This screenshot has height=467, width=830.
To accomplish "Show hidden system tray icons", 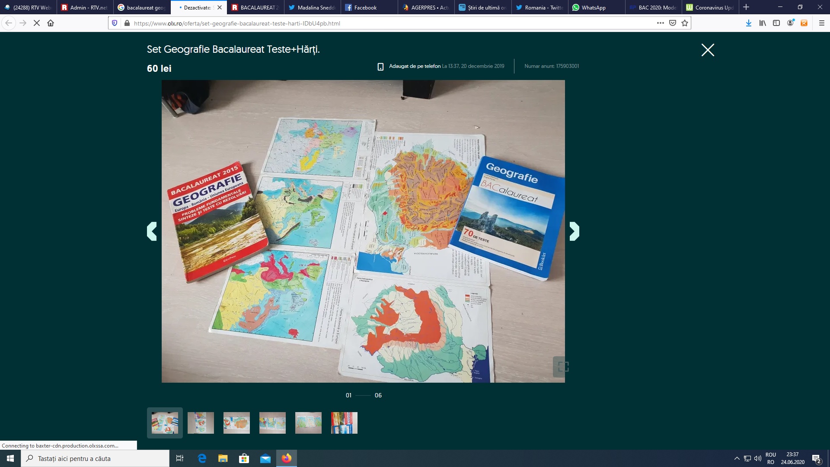I will click(737, 458).
